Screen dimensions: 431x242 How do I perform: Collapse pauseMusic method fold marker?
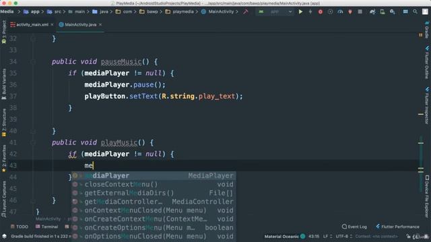[33, 62]
